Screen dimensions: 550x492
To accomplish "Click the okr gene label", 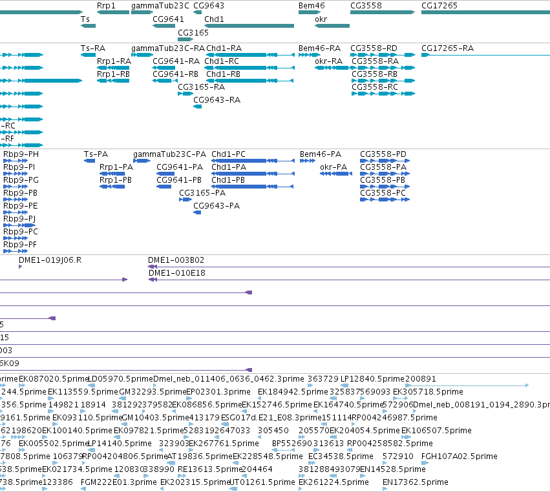I will (321, 19).
